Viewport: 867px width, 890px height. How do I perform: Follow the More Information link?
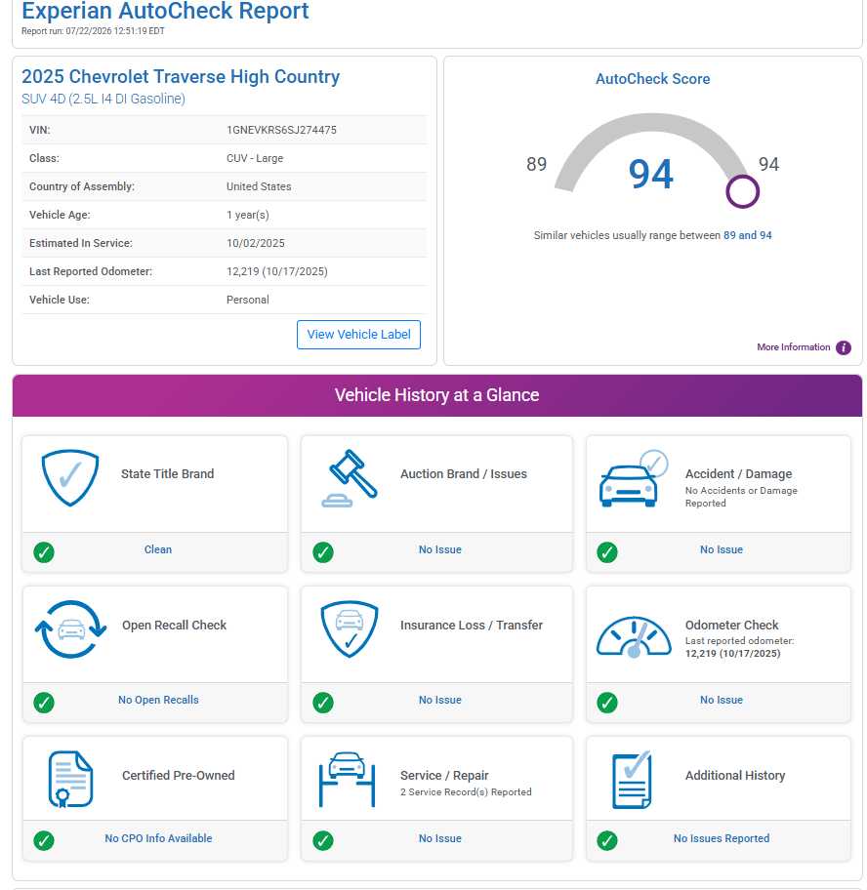(x=793, y=346)
